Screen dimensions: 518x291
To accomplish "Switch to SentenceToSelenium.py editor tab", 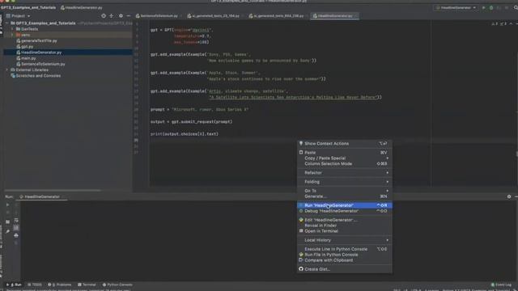I will [157, 16].
